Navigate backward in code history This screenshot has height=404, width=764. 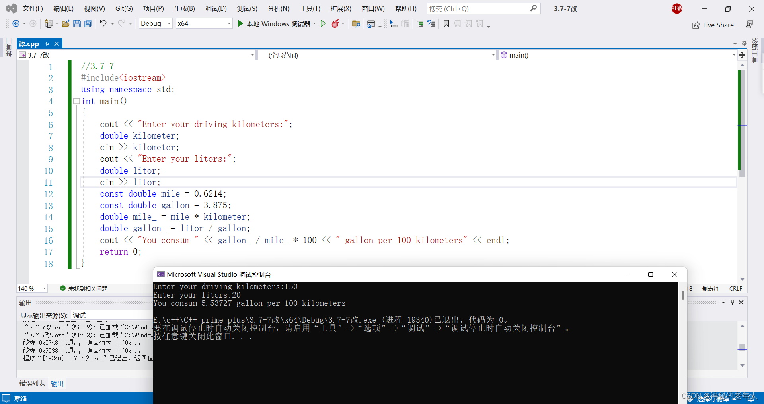click(16, 23)
